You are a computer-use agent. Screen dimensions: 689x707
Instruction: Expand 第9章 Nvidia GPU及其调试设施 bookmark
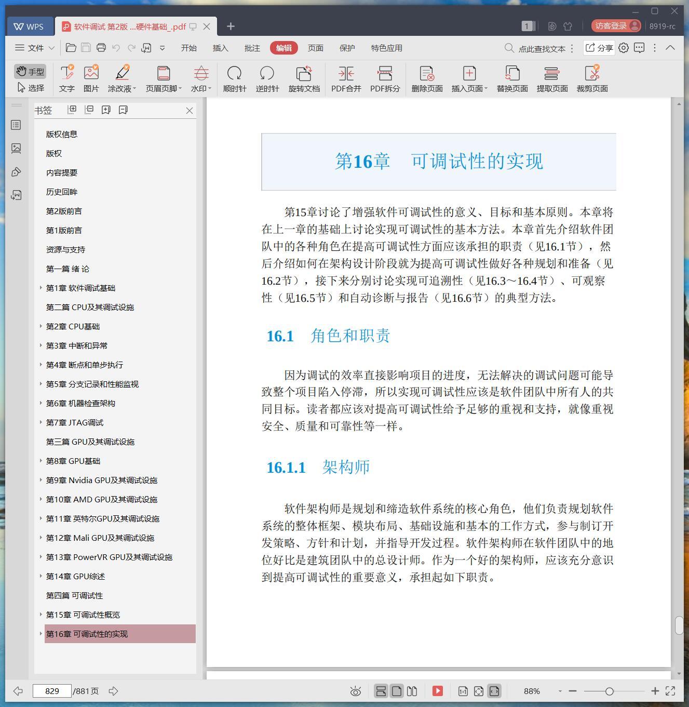(41, 480)
